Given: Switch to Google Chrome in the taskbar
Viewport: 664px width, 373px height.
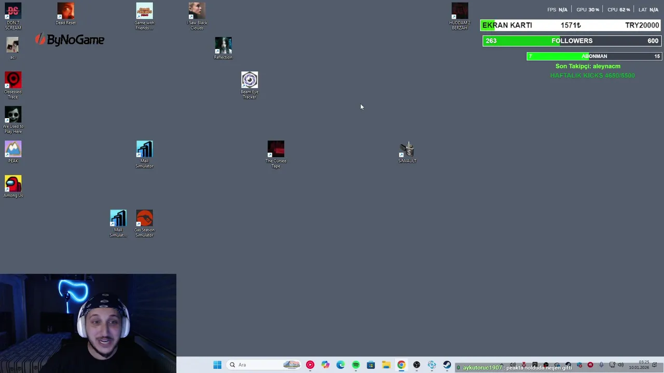Looking at the screenshot, I should (x=402, y=365).
